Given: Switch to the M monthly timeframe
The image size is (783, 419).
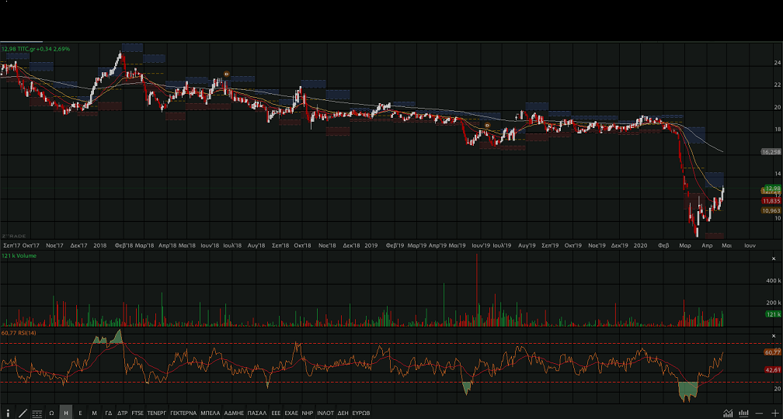Looking at the screenshot, I should point(94,413).
